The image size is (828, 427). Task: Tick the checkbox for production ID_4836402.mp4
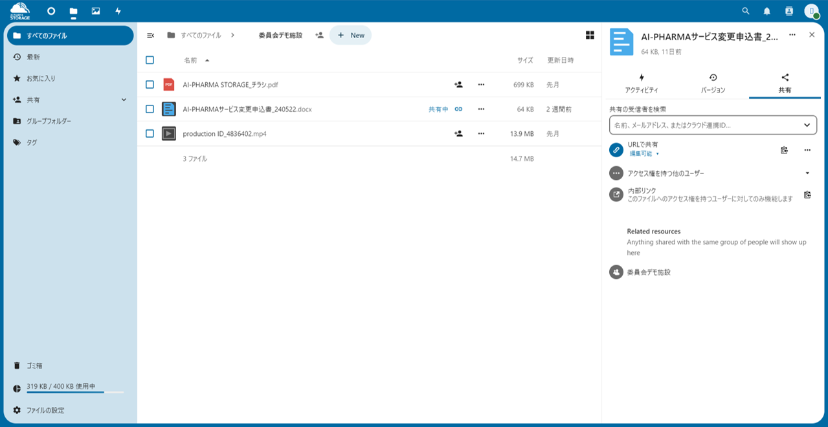pos(150,134)
